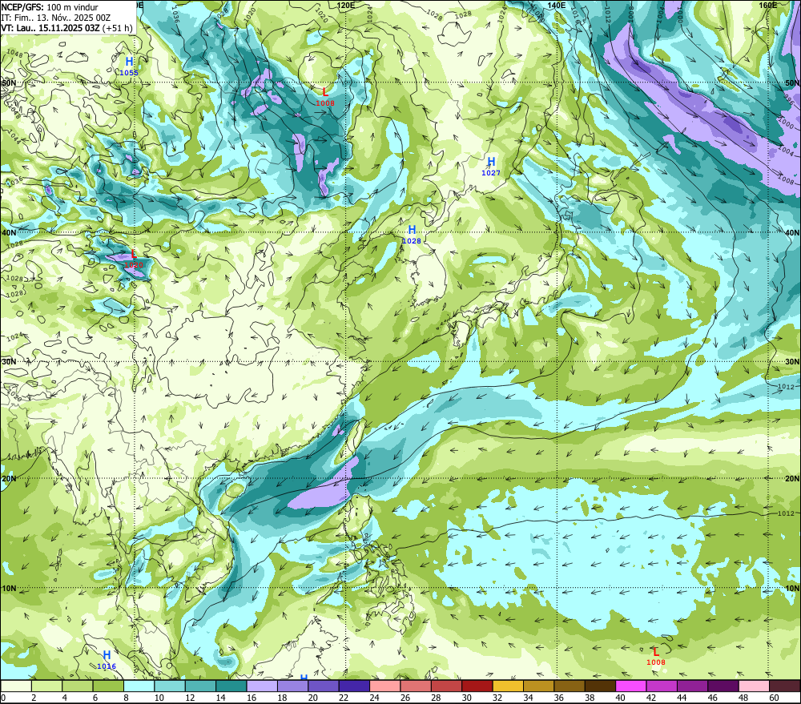
Task: Click the 1012 isobar label near 20N right edge
Action: [787, 513]
